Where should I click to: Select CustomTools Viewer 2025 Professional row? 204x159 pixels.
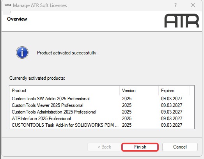click(x=102, y=105)
